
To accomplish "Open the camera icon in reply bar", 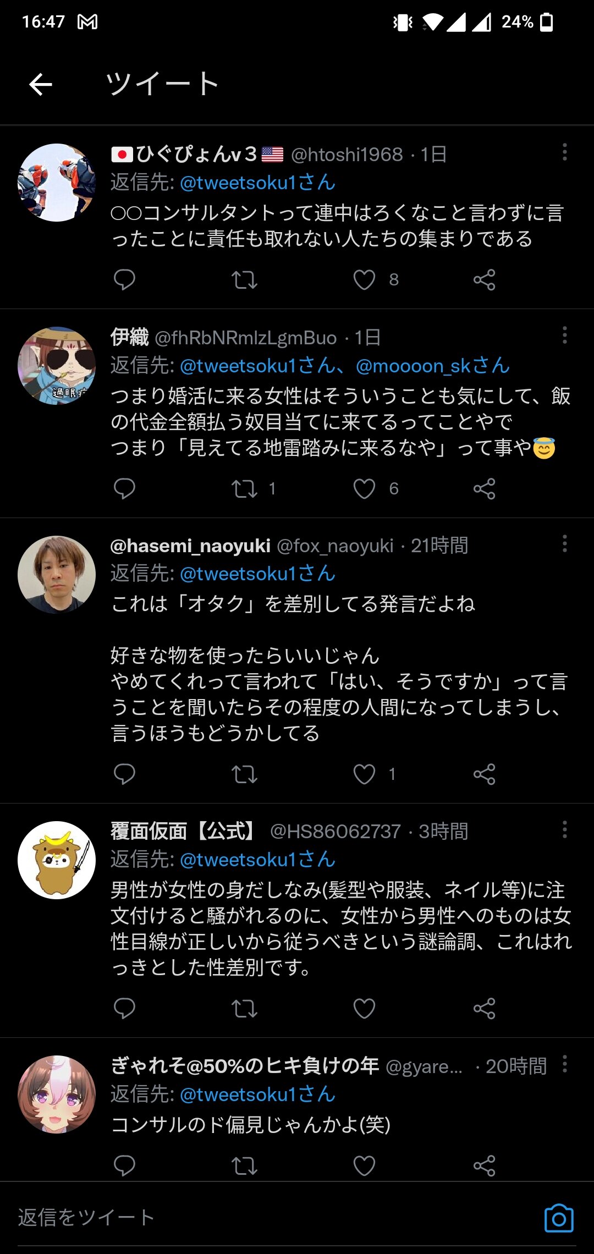I will click(x=559, y=1219).
